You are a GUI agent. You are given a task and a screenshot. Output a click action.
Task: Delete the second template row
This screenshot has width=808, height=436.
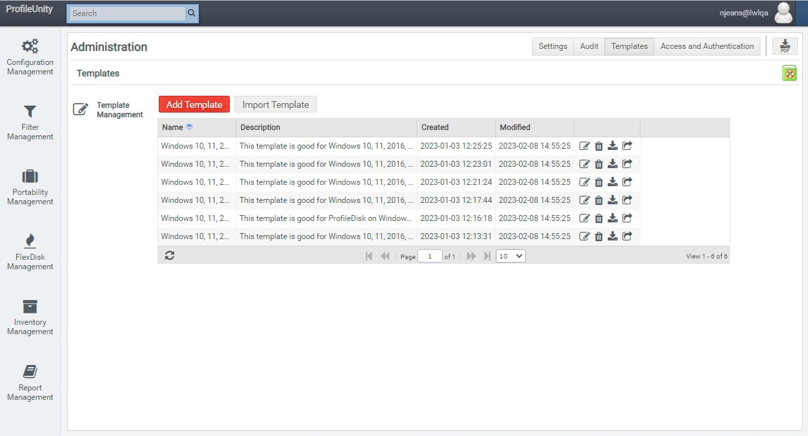[599, 164]
